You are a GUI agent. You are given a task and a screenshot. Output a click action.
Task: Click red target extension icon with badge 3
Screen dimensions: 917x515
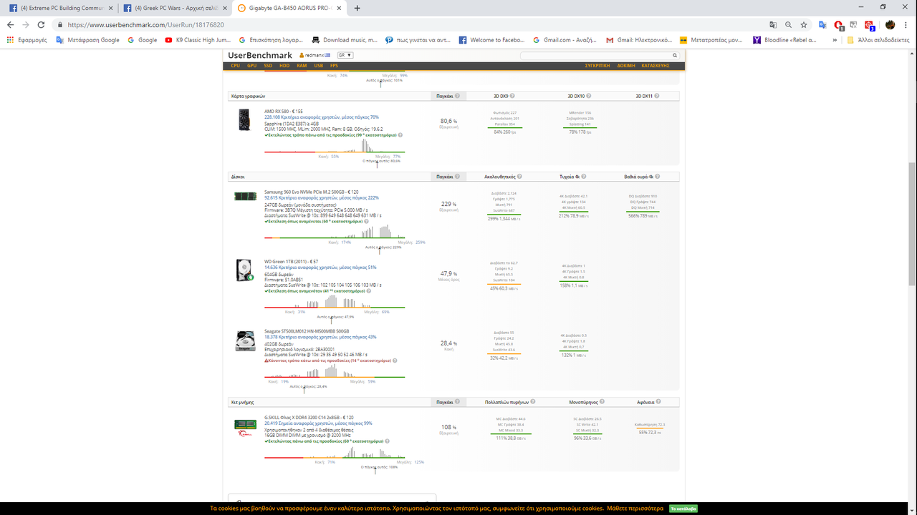(x=870, y=25)
